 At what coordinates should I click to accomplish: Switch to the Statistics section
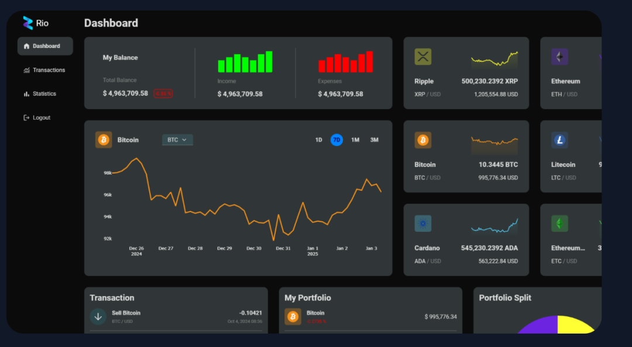tap(41, 93)
